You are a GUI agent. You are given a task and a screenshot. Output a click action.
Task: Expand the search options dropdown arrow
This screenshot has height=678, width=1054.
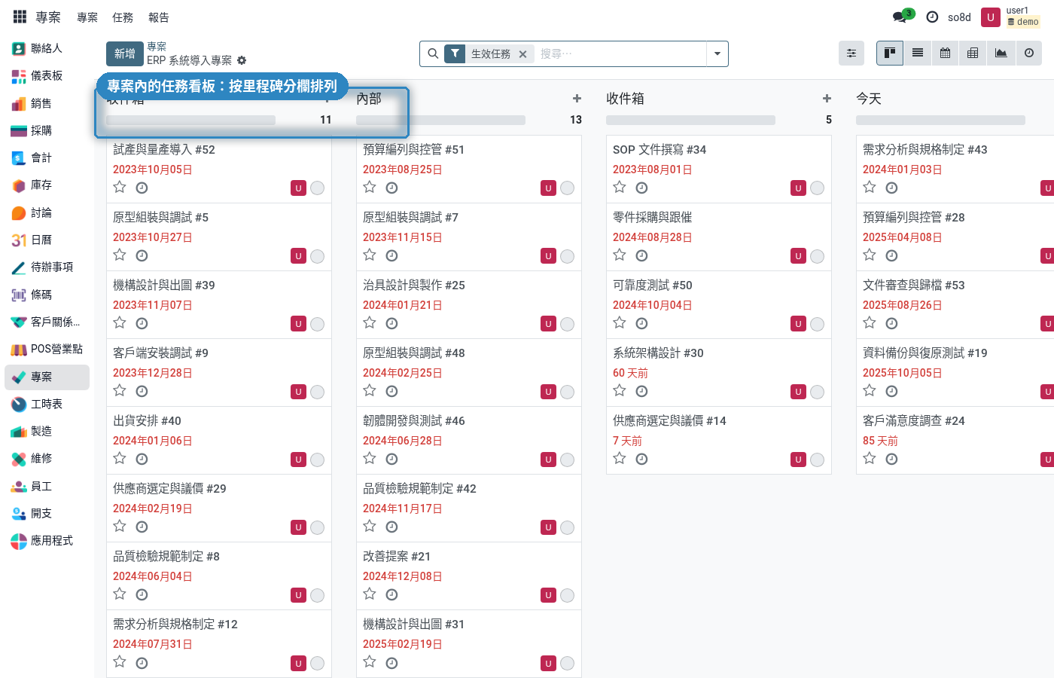click(717, 53)
